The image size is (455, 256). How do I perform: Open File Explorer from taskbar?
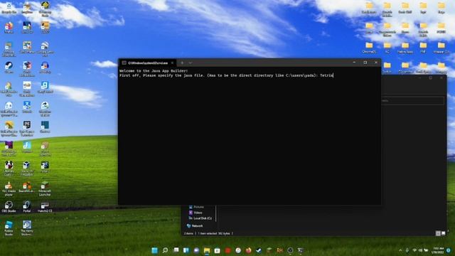[x=207, y=250]
